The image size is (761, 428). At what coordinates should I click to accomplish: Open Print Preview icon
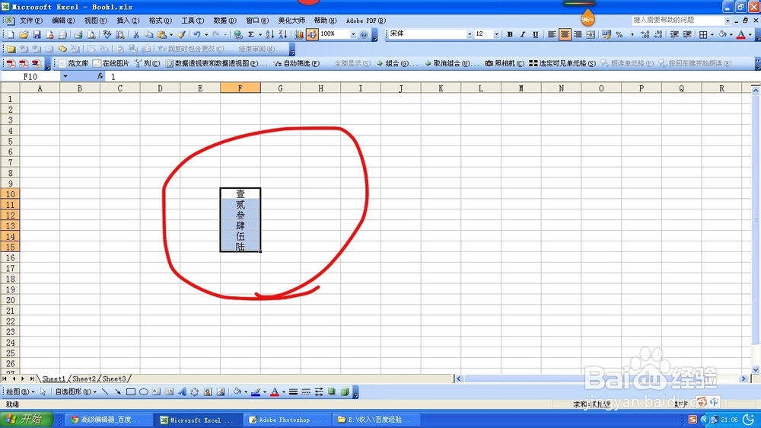click(91, 34)
